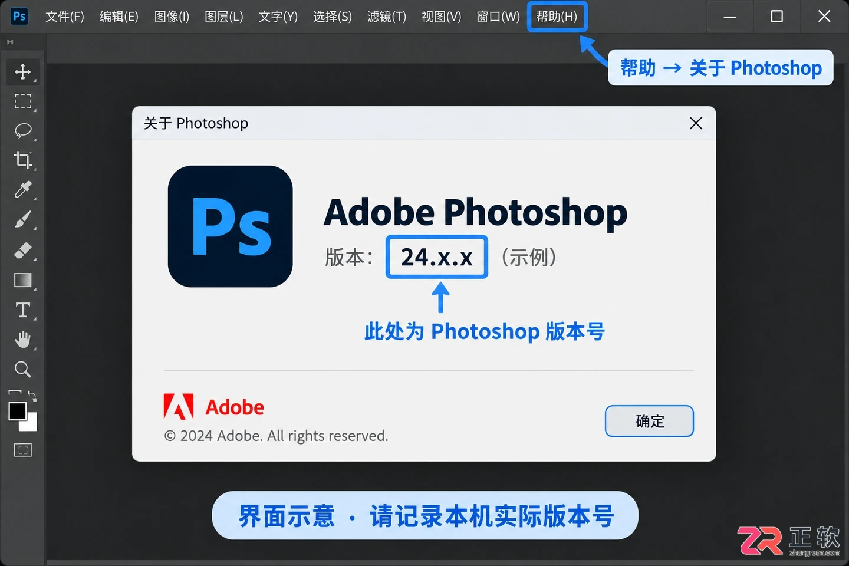
Task: Select the Brush tool
Action: click(23, 220)
